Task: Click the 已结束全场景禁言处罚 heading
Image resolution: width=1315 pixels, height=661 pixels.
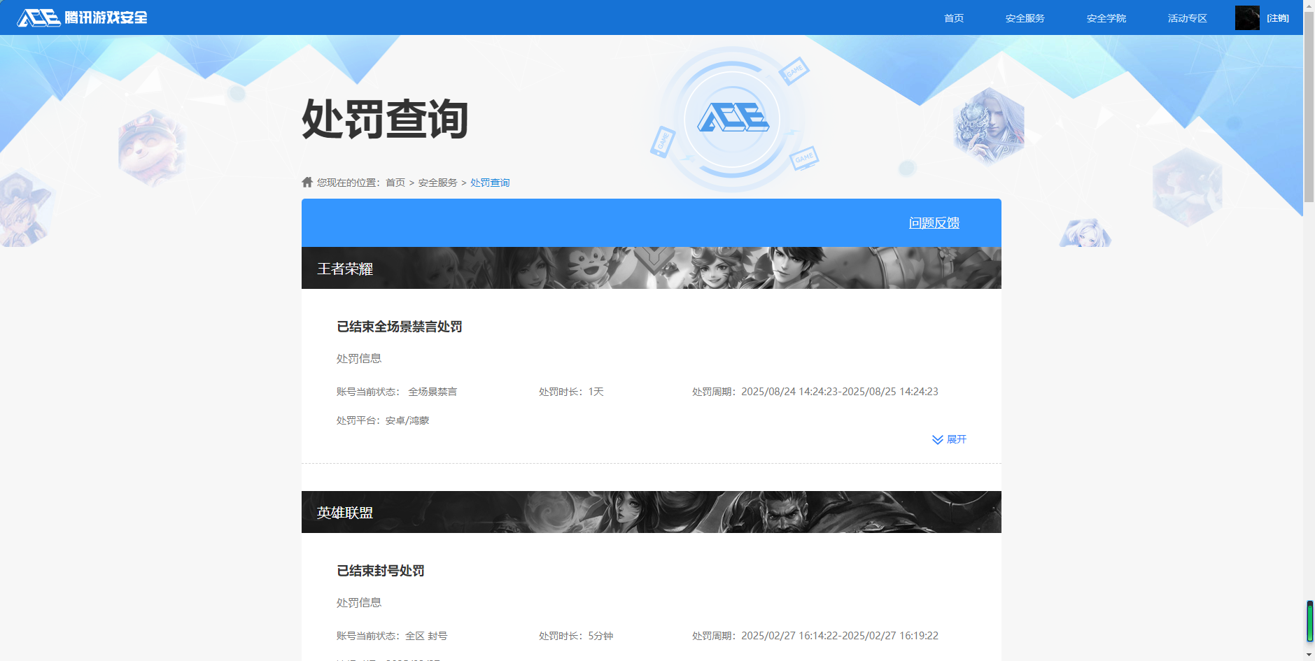Action: click(400, 327)
